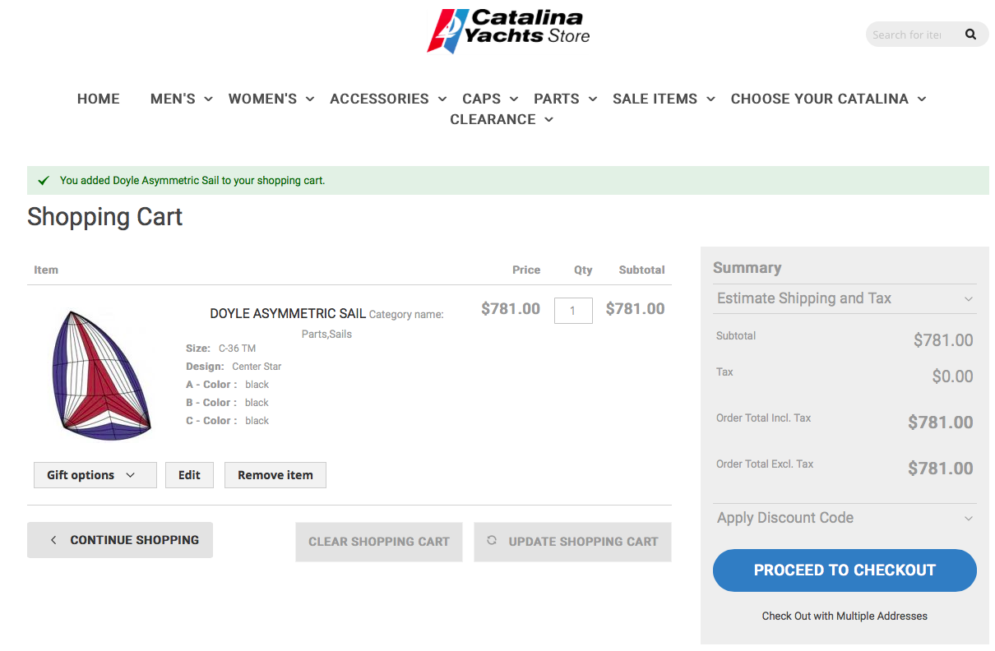Open the CHOOSE YOUR CATALINA menu
Image resolution: width=995 pixels, height=651 pixels.
(x=820, y=99)
